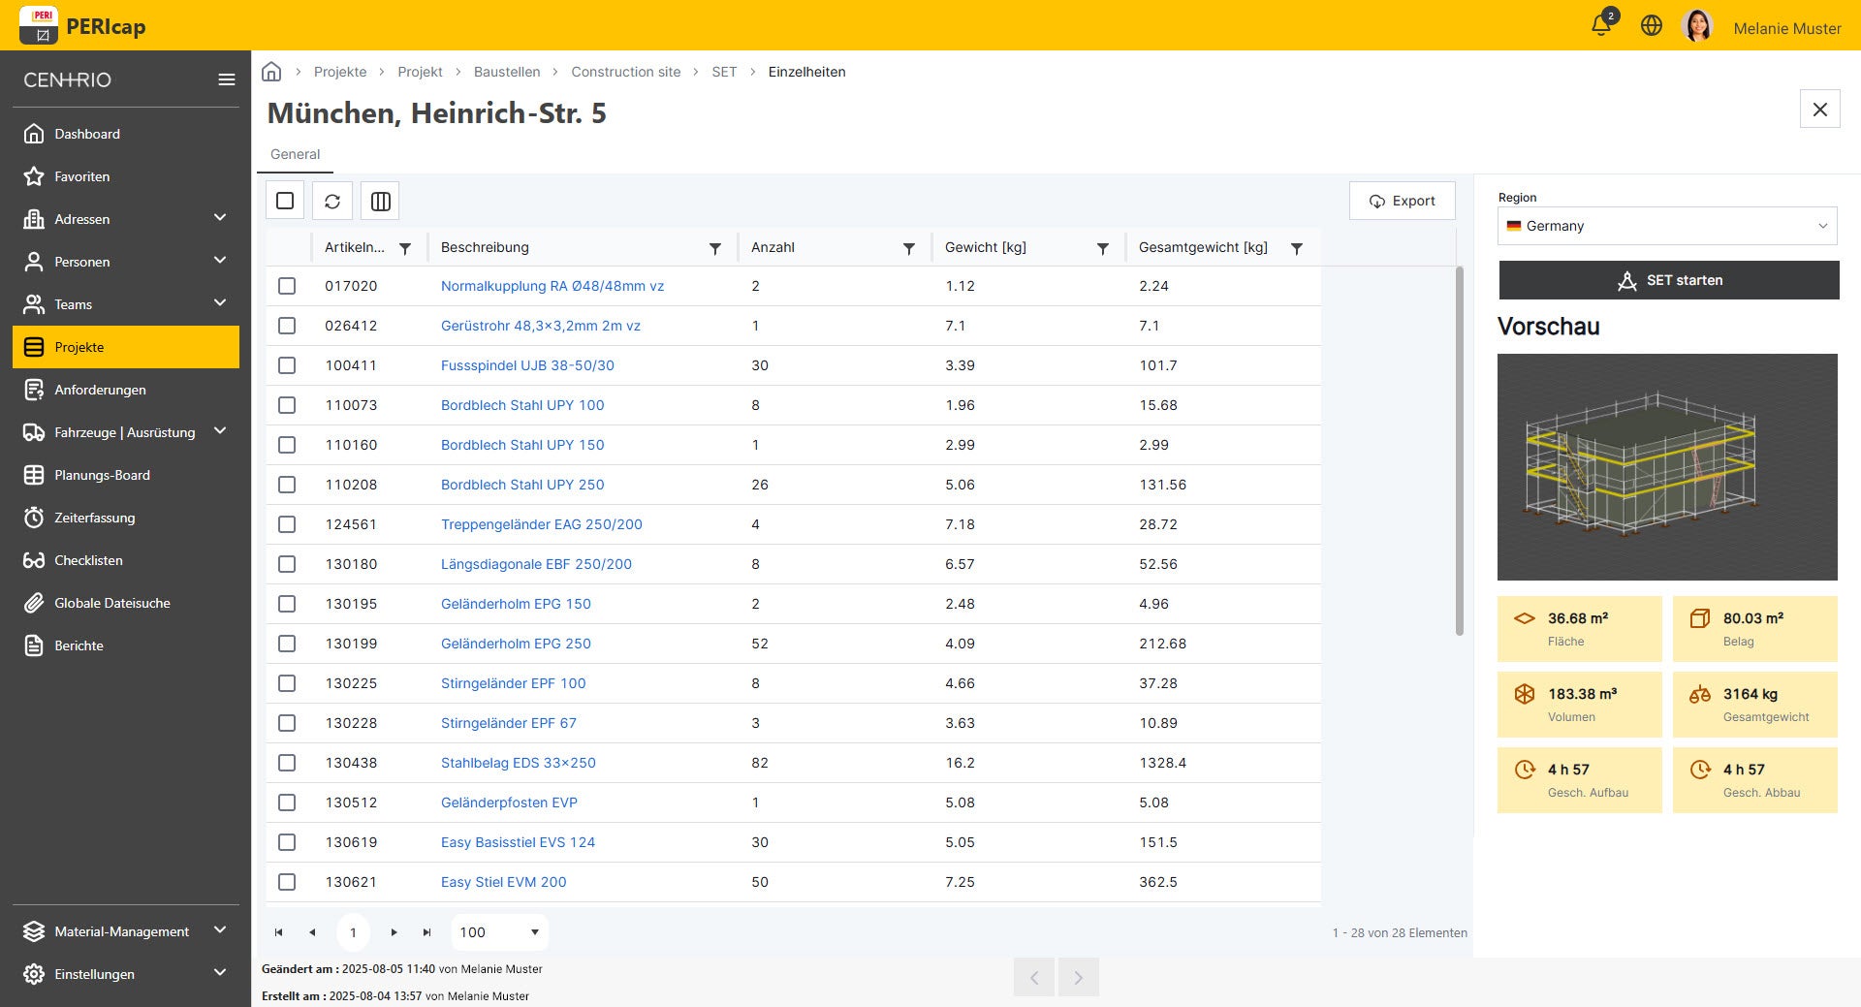Open the page size dropdown showing 100
This screenshot has width=1861, height=1007.
499,932
